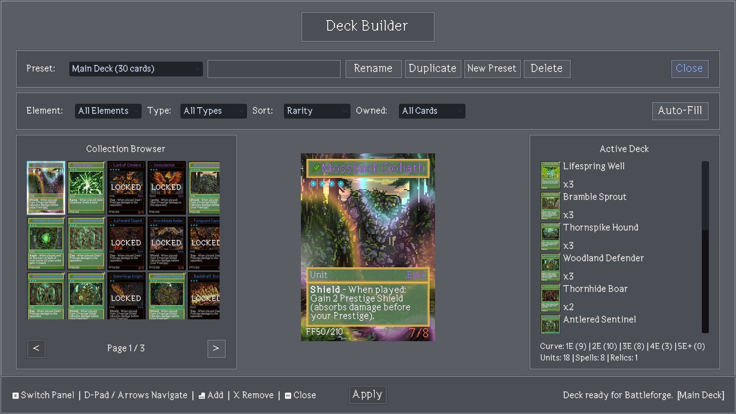Select the locked Pyreguard Captain card

[x=204, y=243]
